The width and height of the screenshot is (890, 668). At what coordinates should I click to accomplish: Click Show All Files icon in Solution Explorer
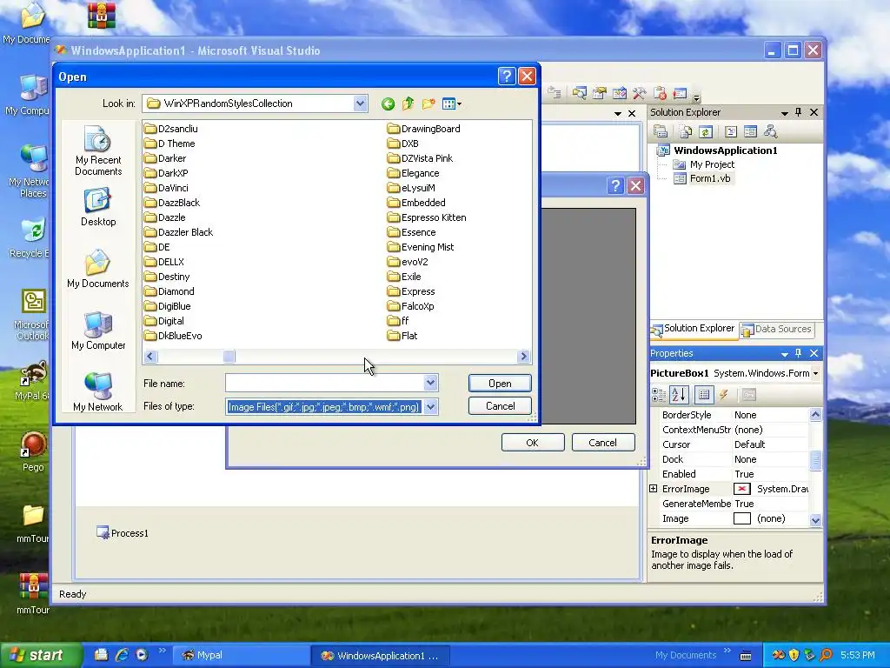[686, 132]
